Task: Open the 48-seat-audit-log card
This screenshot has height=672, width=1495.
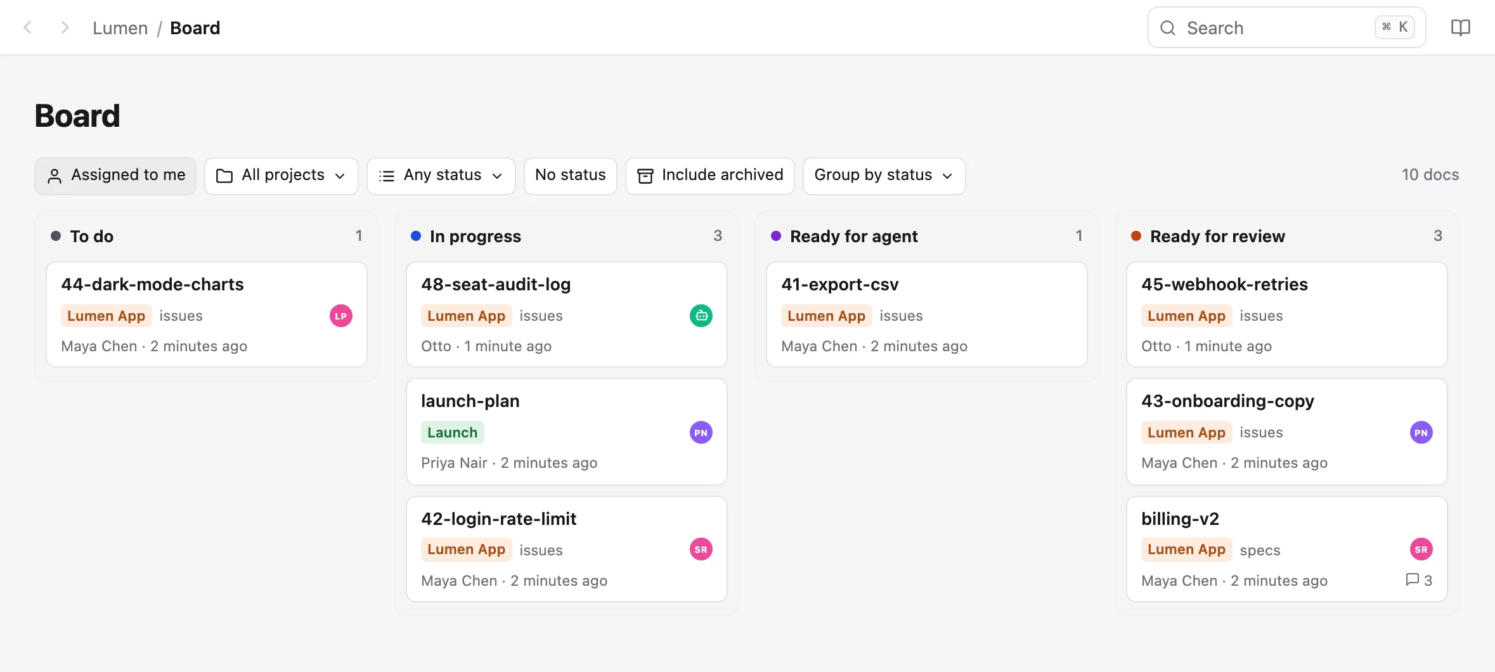Action: [x=567, y=314]
